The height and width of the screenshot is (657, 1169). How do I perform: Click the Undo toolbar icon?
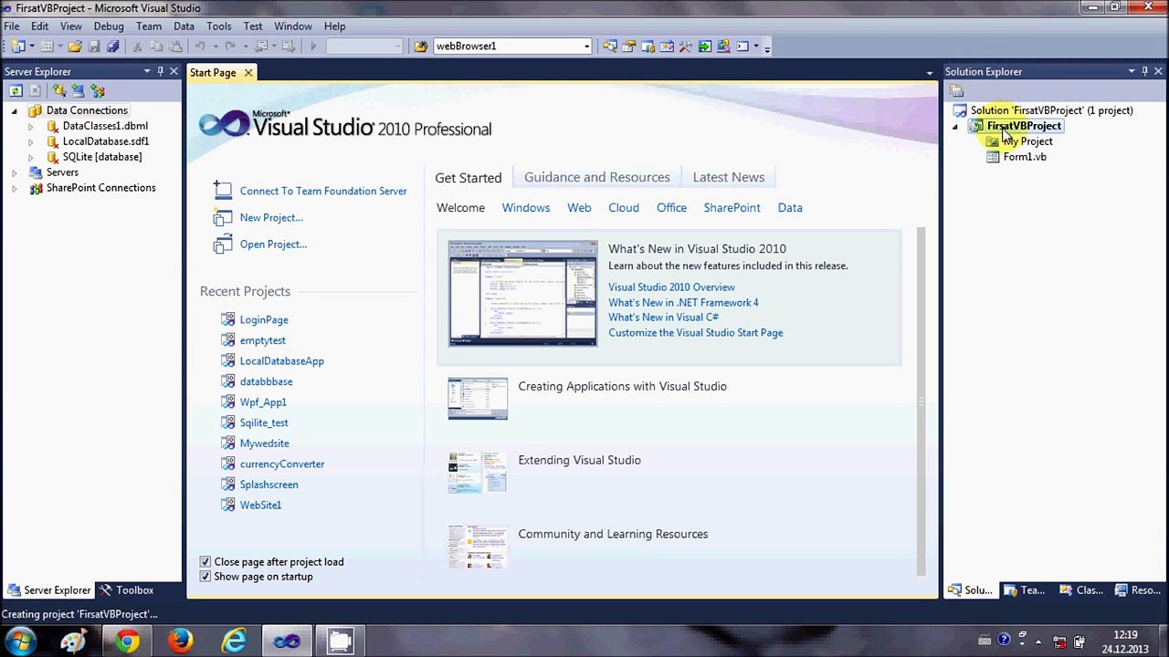point(200,46)
